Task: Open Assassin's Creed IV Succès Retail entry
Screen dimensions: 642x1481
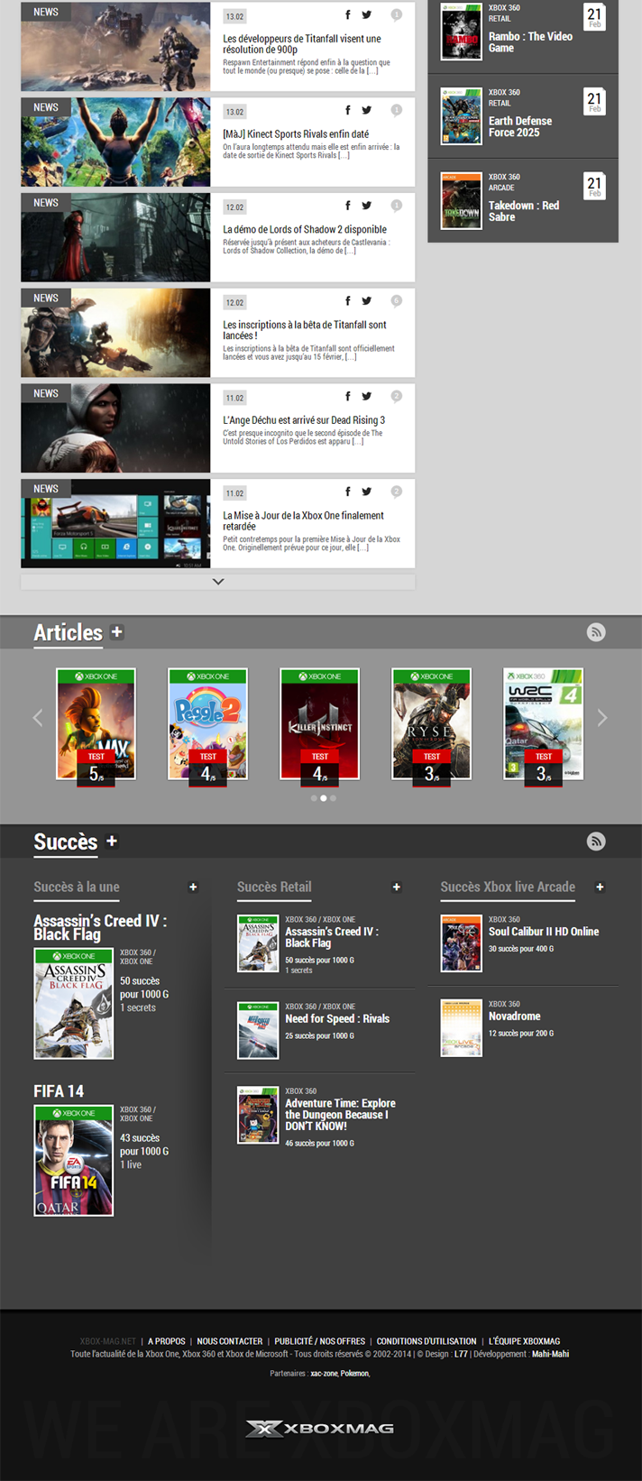Action: 332,937
